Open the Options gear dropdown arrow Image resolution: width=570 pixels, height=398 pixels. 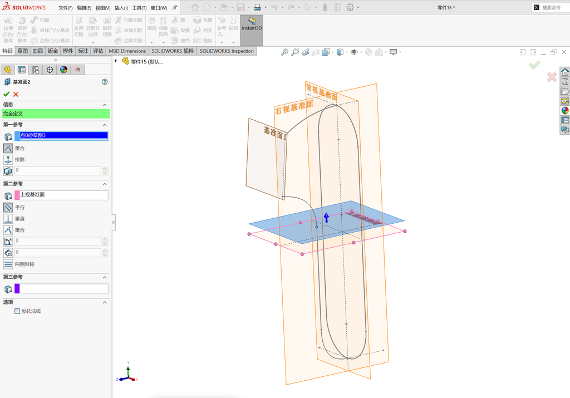point(358,7)
